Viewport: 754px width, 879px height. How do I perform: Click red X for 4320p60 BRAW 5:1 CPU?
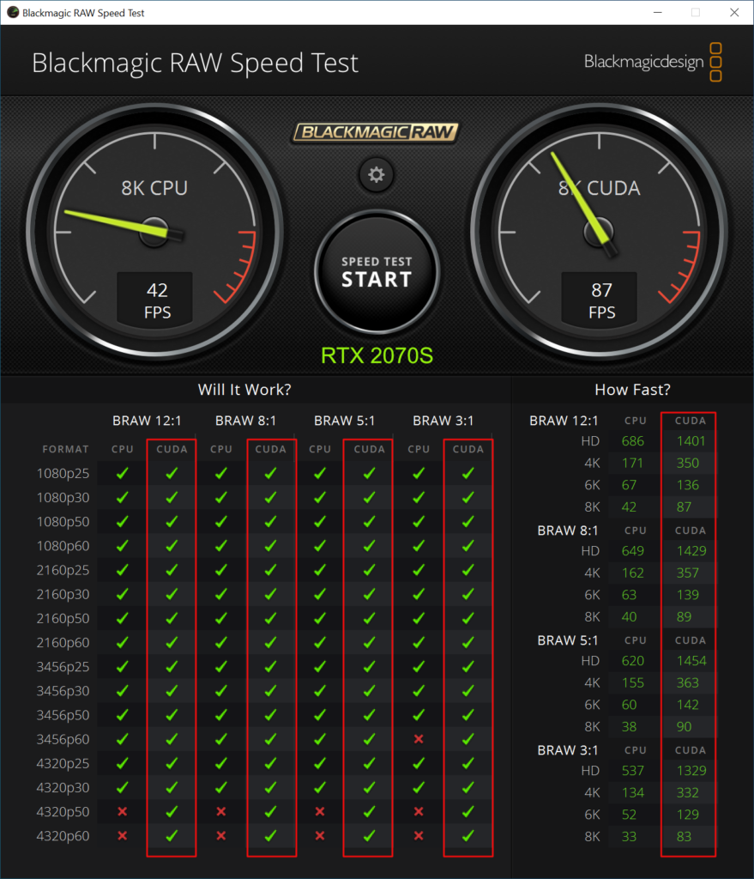320,835
